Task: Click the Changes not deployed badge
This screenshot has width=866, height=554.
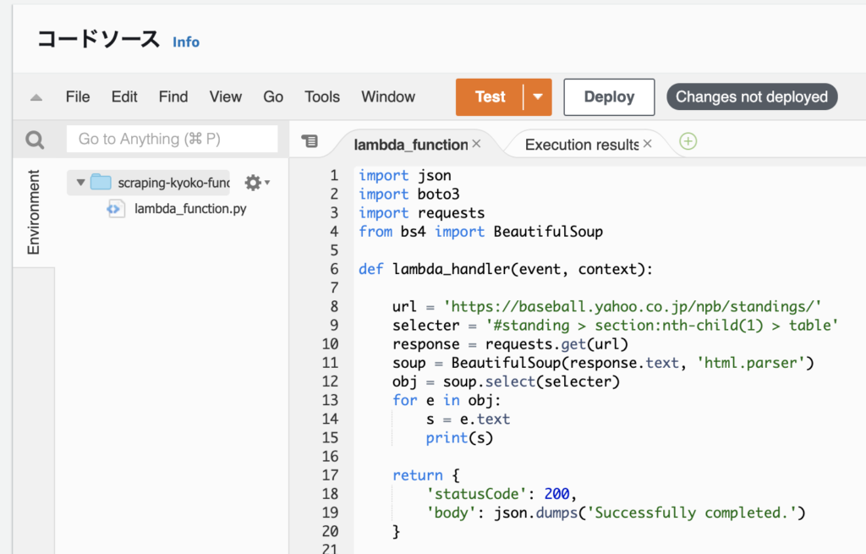Action: 752,96
